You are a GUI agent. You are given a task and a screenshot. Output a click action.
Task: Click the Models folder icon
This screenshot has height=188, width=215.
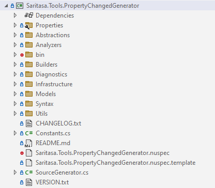click(x=29, y=94)
